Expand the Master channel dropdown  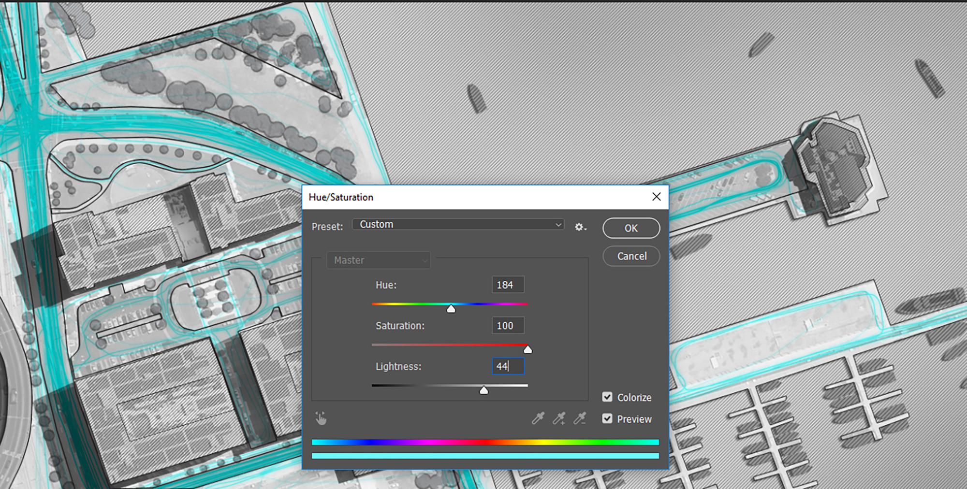tap(378, 260)
